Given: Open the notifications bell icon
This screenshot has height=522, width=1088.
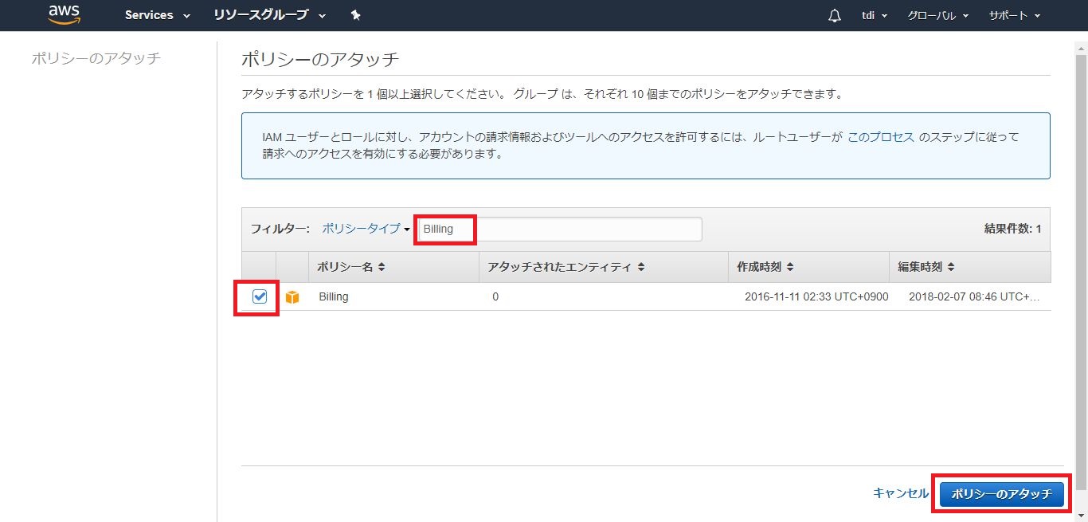Looking at the screenshot, I should click(835, 15).
